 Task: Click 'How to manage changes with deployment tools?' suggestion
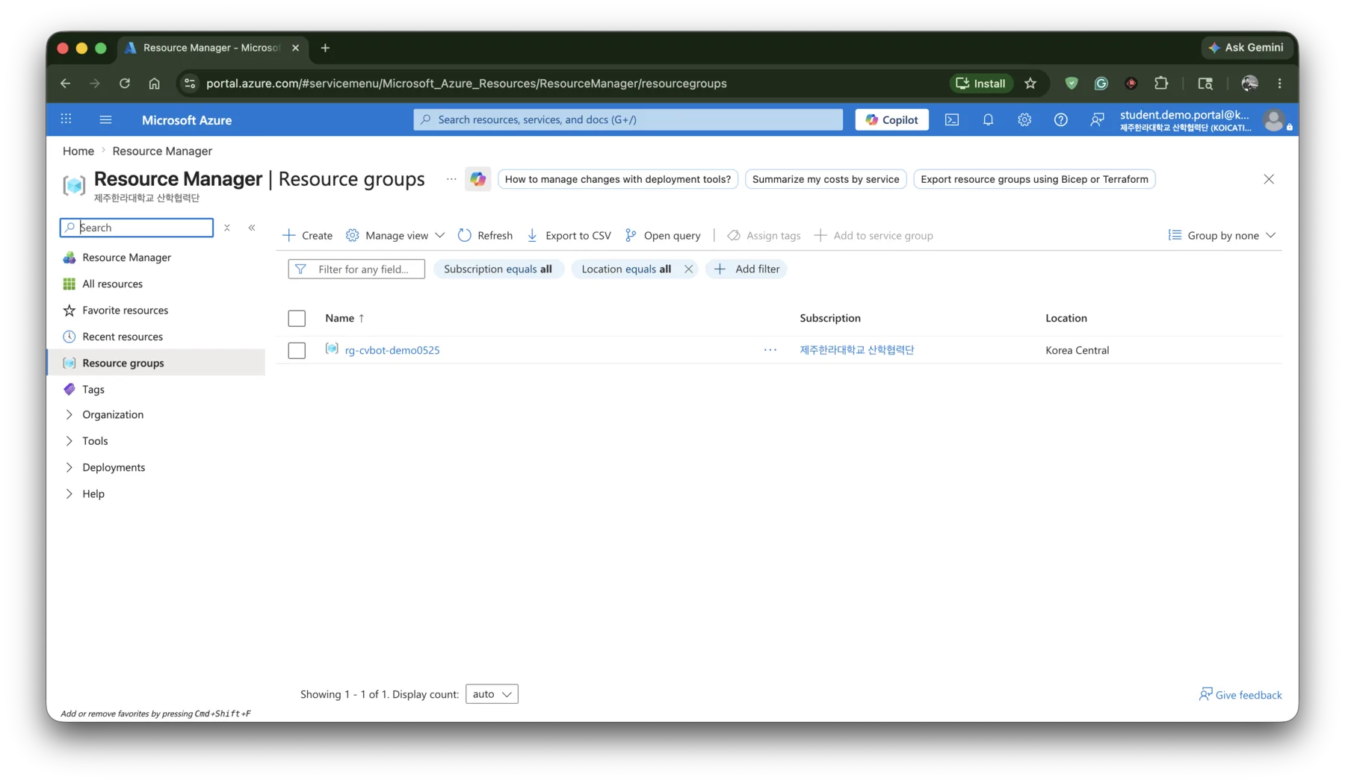pos(618,179)
